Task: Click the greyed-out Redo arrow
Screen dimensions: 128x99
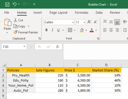Action: click(24, 4)
